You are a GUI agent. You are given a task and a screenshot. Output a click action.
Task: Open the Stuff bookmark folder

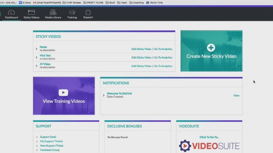110,3
